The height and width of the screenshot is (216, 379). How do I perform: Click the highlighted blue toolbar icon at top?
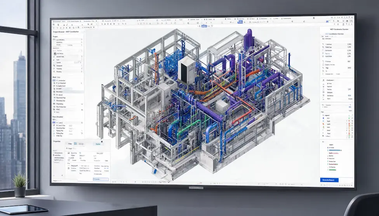[x=240, y=22]
